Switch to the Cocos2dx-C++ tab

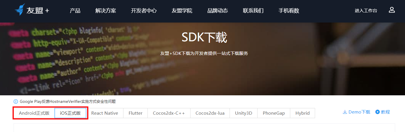[x=169, y=113]
